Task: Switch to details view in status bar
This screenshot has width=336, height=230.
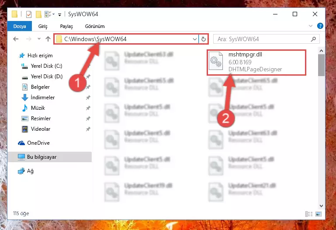Action: coord(309,214)
